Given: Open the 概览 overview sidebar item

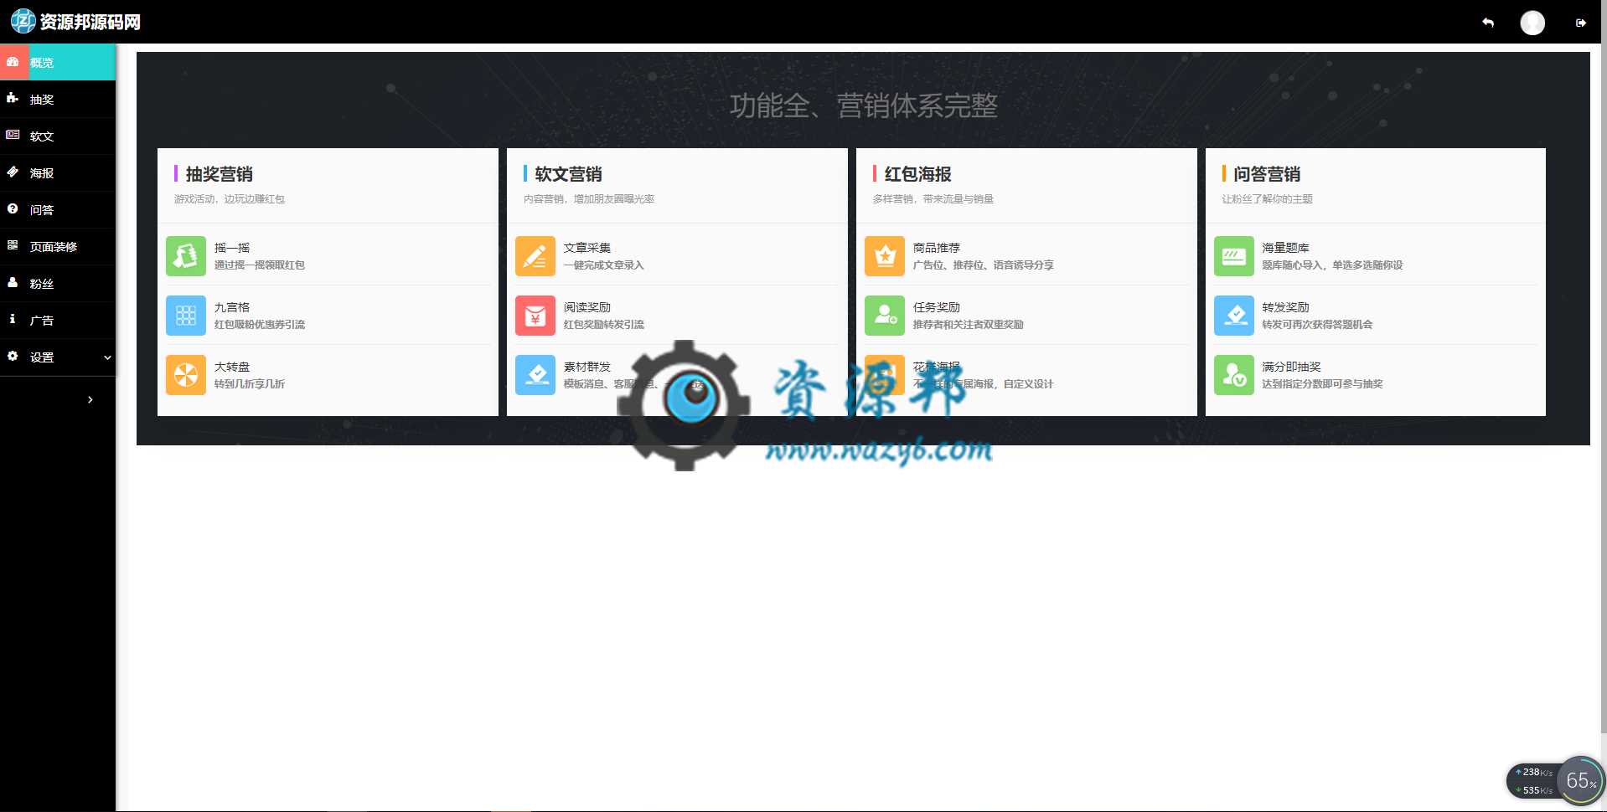Looking at the screenshot, I should click(x=58, y=63).
